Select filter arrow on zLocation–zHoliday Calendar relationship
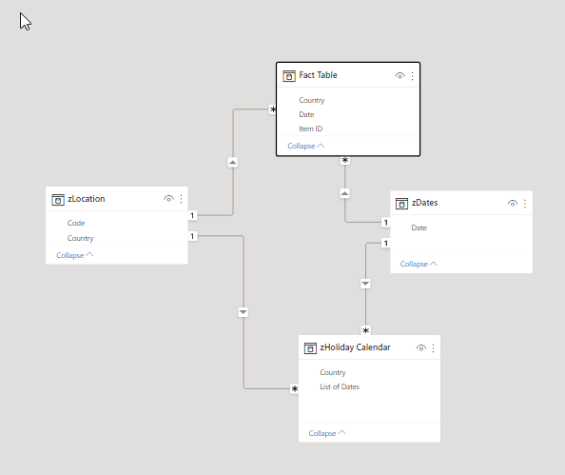 click(x=244, y=312)
